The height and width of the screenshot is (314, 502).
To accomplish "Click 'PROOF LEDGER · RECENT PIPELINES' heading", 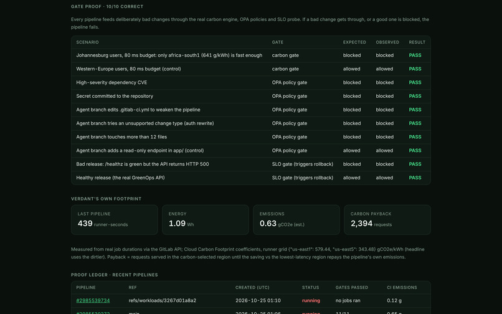I will tap(115, 275).
